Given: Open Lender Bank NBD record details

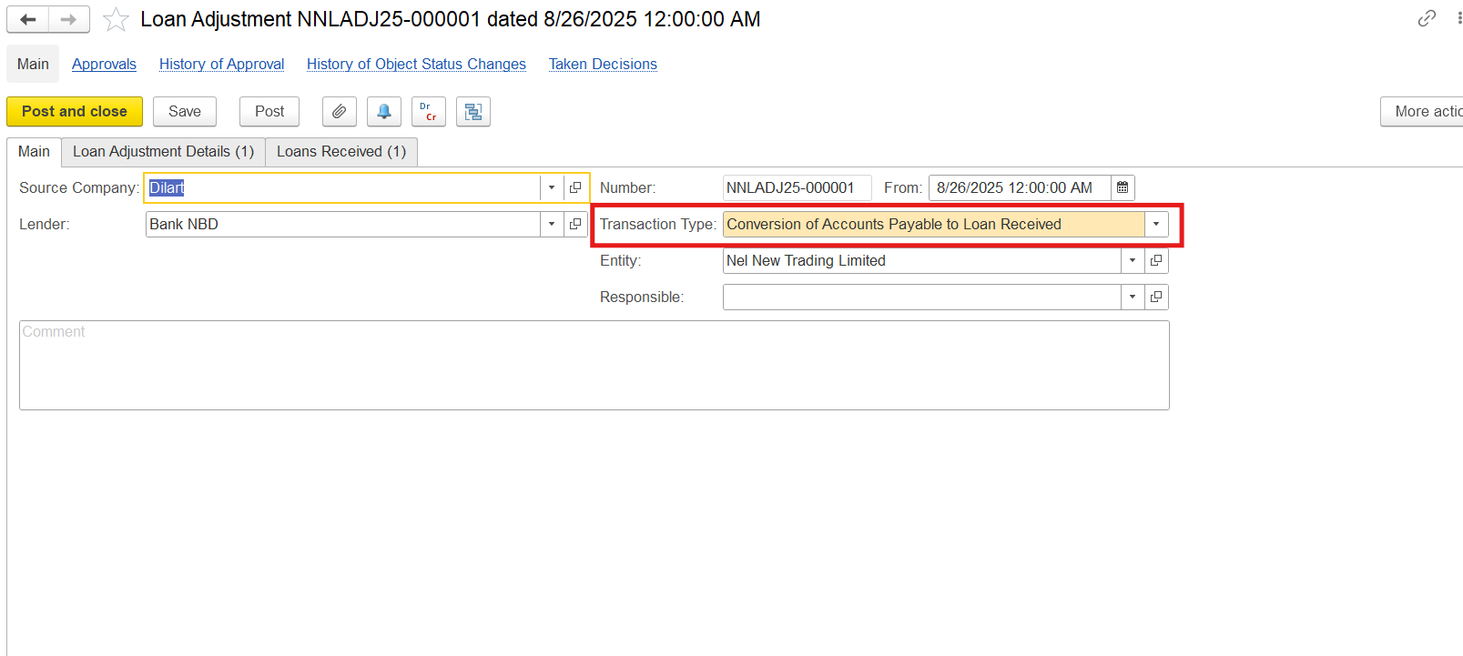Looking at the screenshot, I should coord(575,224).
